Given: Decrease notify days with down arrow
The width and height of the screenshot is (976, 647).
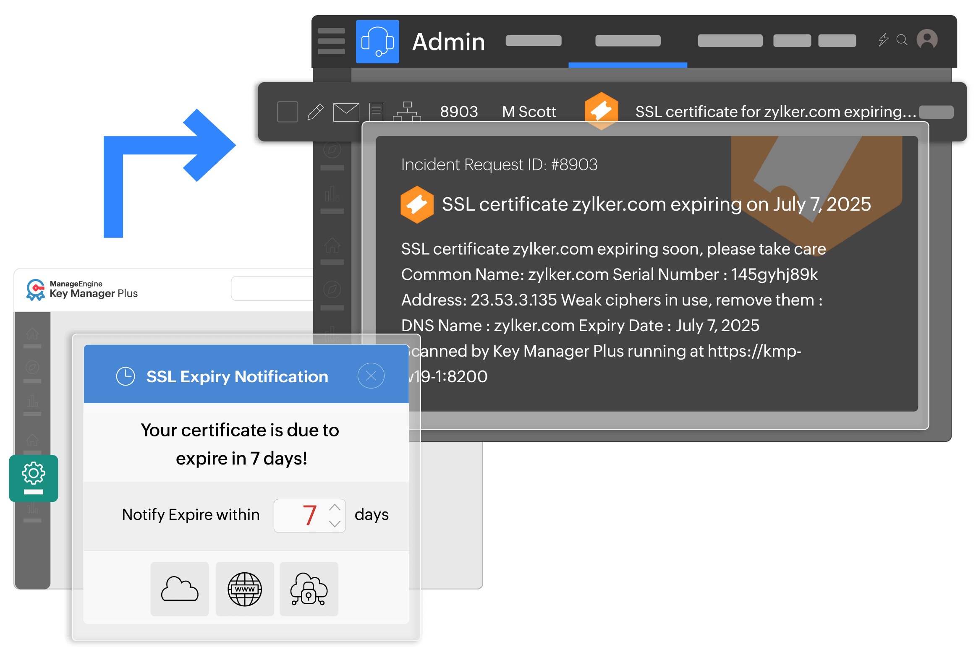Looking at the screenshot, I should coord(335,524).
